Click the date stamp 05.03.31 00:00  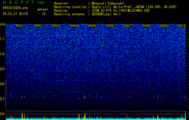coord(15,14)
